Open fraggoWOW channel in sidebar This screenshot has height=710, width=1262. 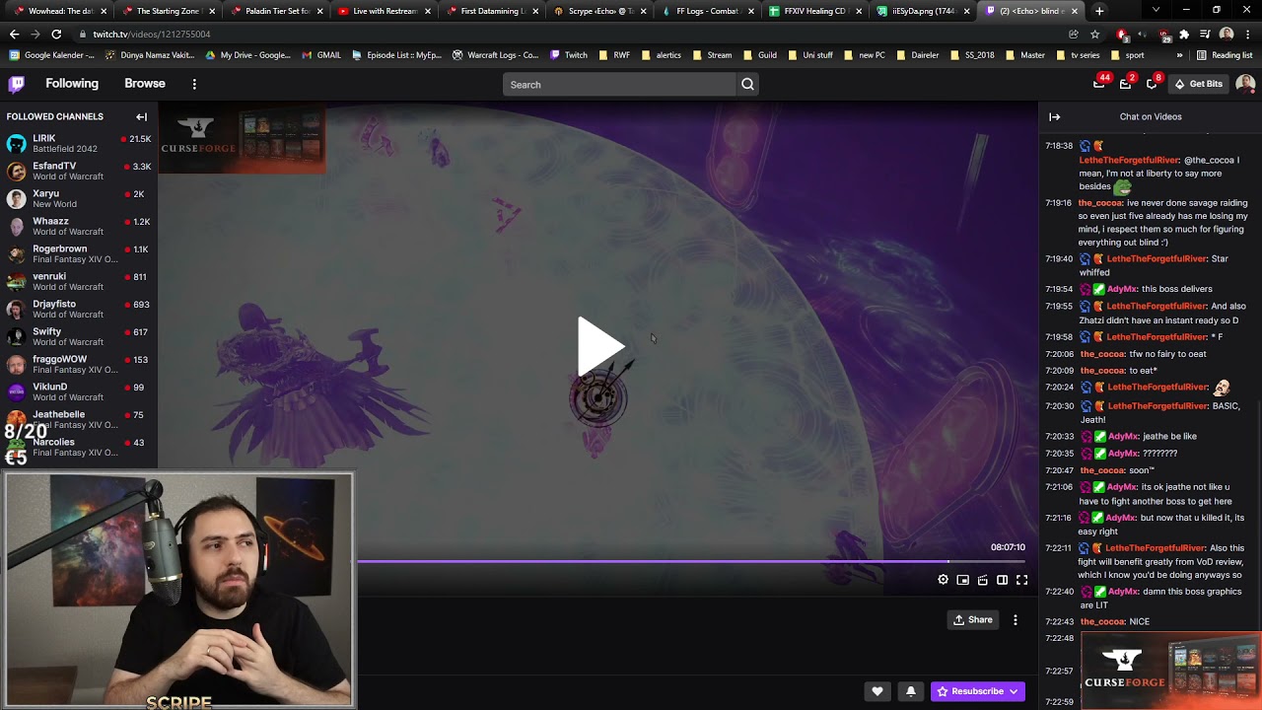(78, 365)
